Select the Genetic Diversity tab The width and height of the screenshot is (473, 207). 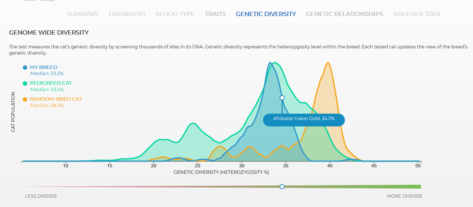pos(266,14)
